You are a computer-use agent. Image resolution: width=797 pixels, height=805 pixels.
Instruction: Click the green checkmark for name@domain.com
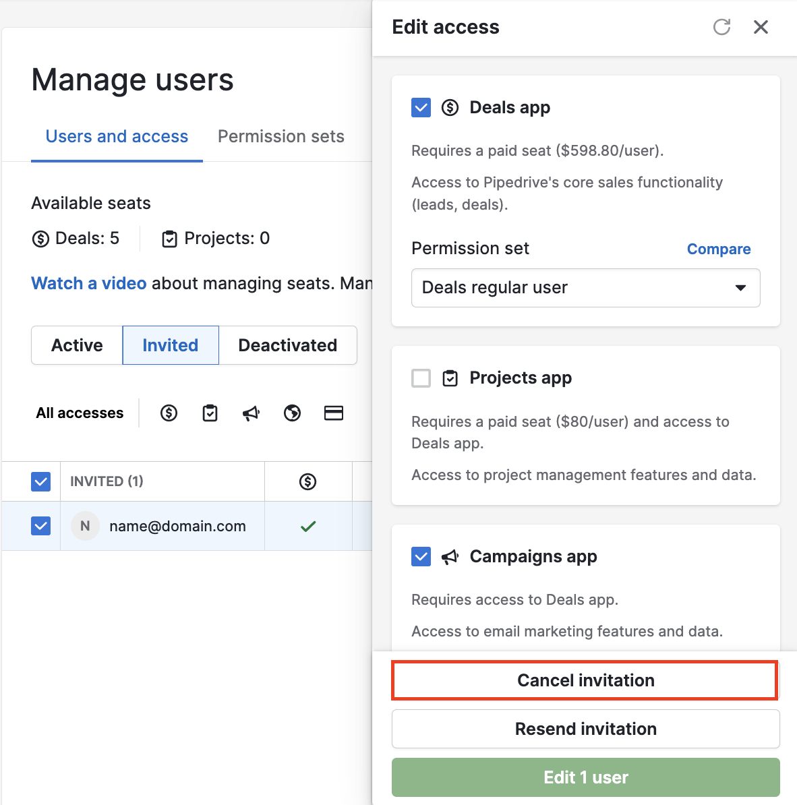pos(308,526)
